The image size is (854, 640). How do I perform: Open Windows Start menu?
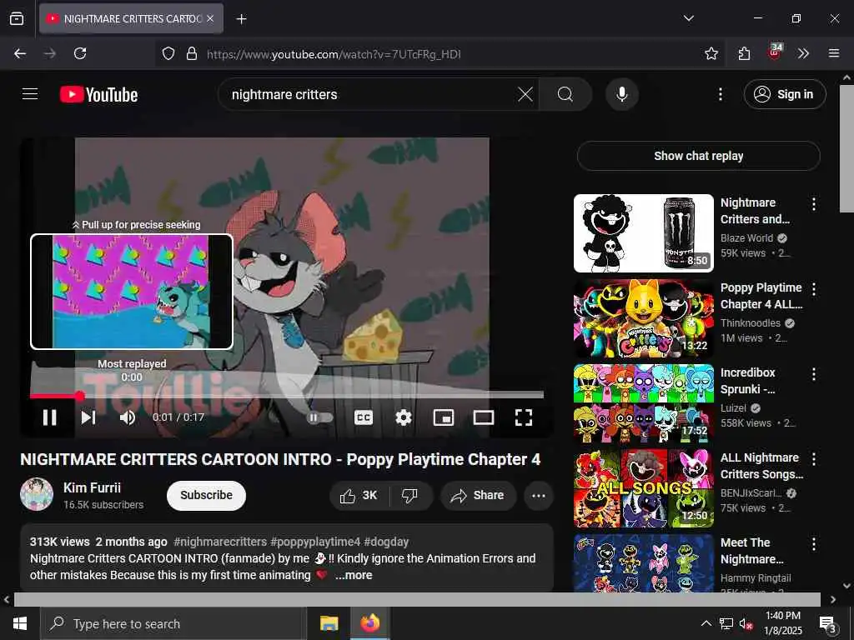click(20, 623)
